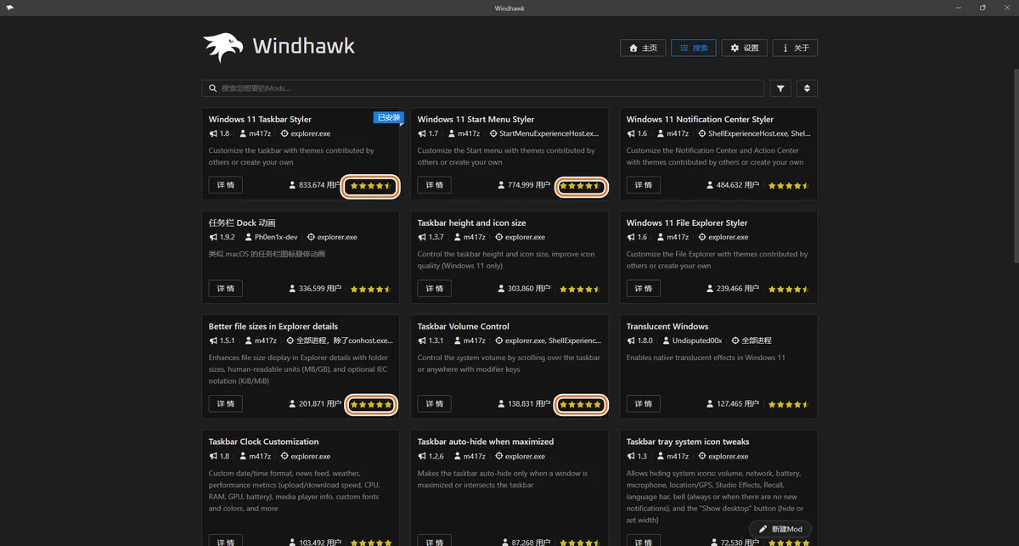Viewport: 1019px width, 546px height.
Task: Click version icon on Taskbar auto-hide when maximized
Action: (422, 456)
